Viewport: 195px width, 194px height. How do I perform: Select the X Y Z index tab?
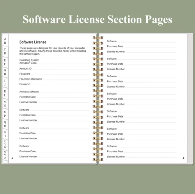click(5, 155)
